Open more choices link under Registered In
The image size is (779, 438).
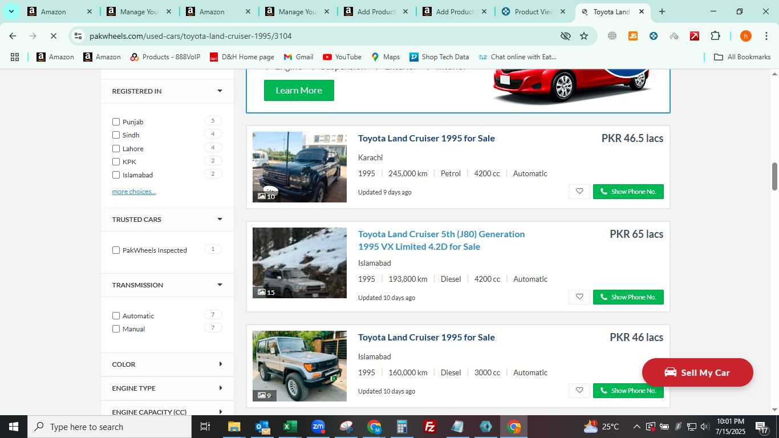(x=134, y=192)
